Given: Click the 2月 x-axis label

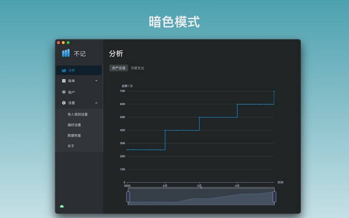Looking at the screenshot, I should [165, 186].
